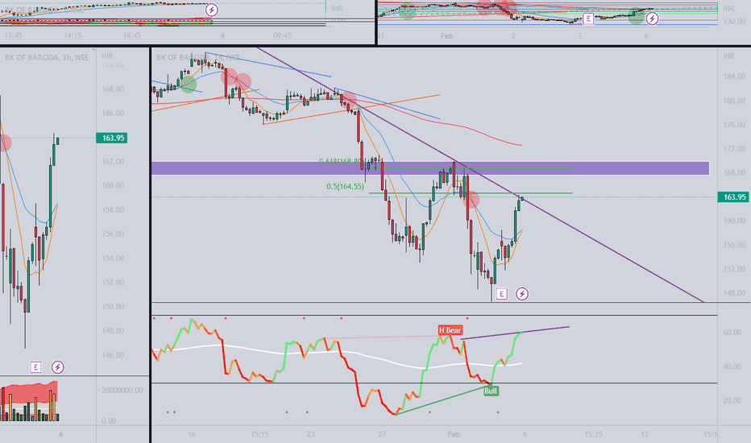Screen dimensions: 751x443
Task: Click the 13:45 time label on the top-left chart
Action: pyautogui.click(x=13, y=35)
